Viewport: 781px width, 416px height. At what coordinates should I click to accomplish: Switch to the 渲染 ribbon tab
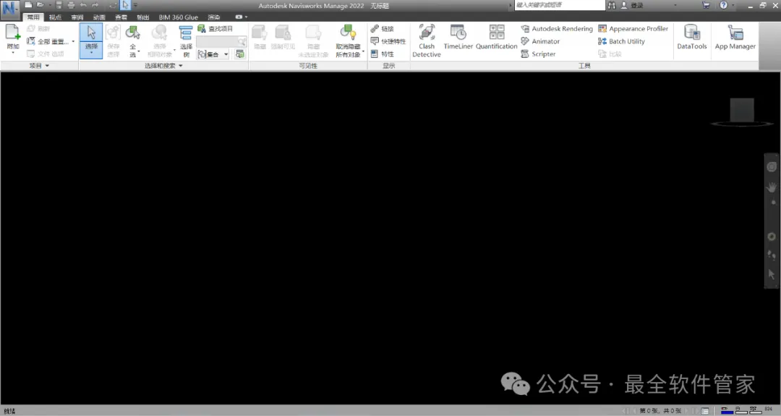pyautogui.click(x=214, y=17)
